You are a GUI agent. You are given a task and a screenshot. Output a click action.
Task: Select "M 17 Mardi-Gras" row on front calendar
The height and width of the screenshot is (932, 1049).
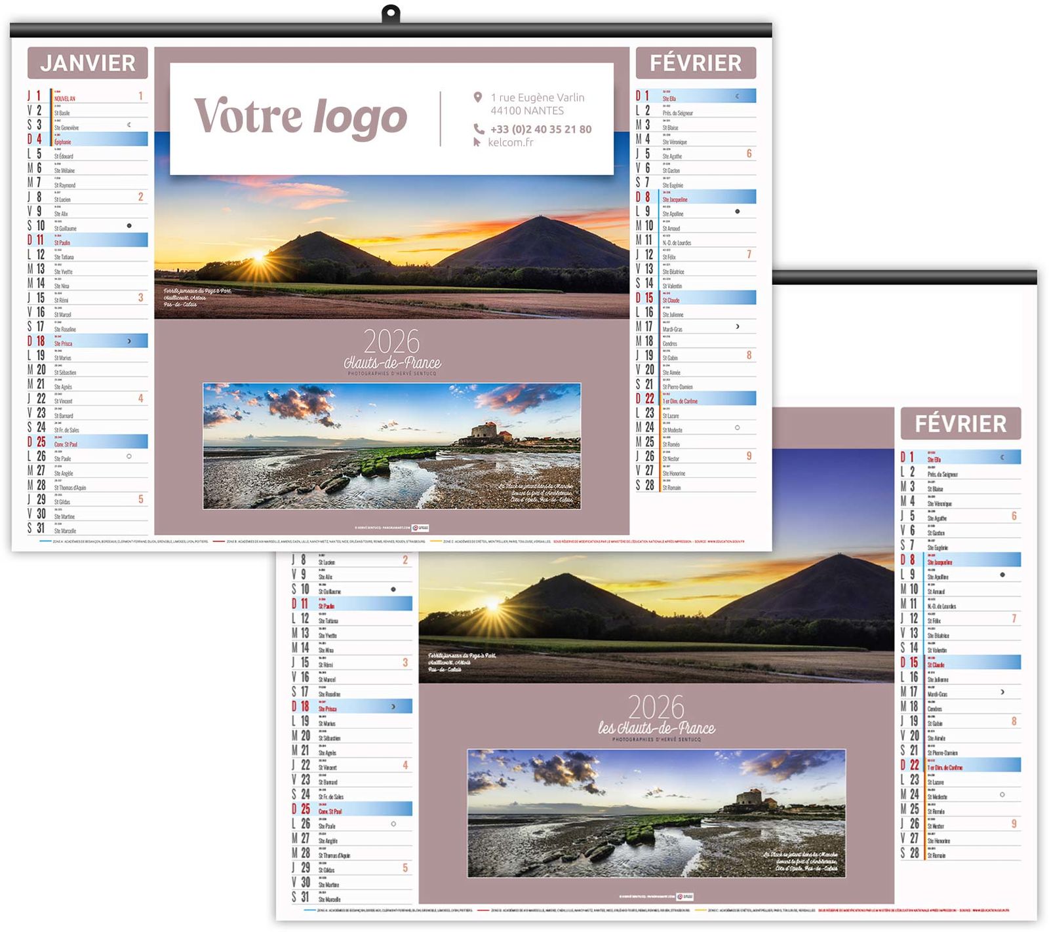[x=696, y=326]
